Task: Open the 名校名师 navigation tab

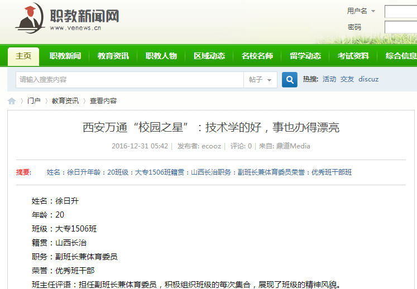Action: pyautogui.click(x=257, y=56)
